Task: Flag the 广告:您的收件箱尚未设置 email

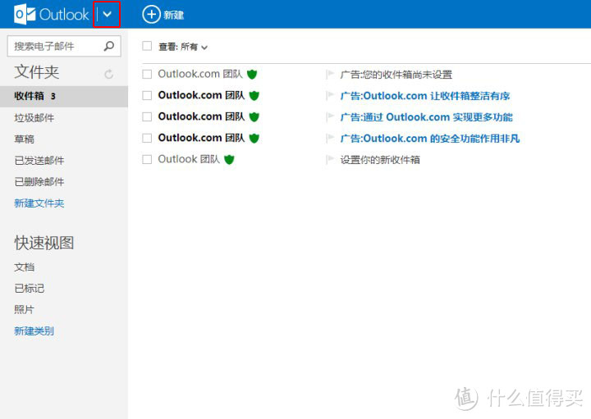Action: [331, 74]
